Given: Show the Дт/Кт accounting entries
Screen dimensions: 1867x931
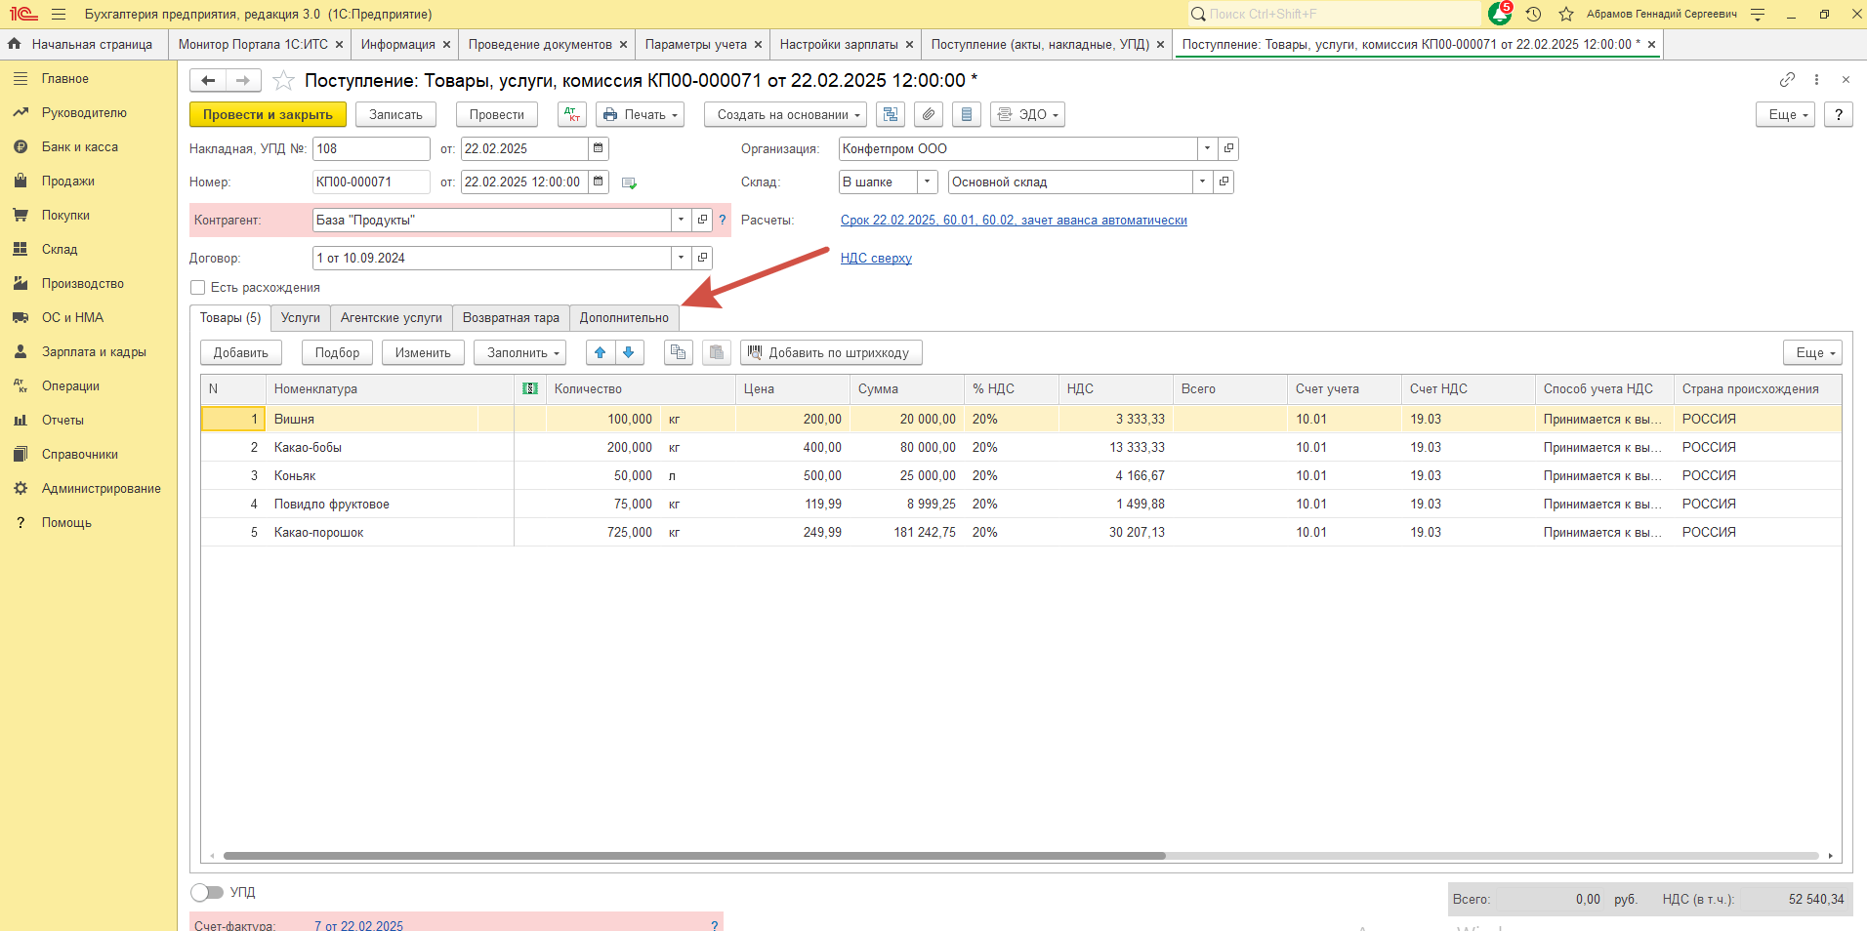Looking at the screenshot, I should 572,114.
